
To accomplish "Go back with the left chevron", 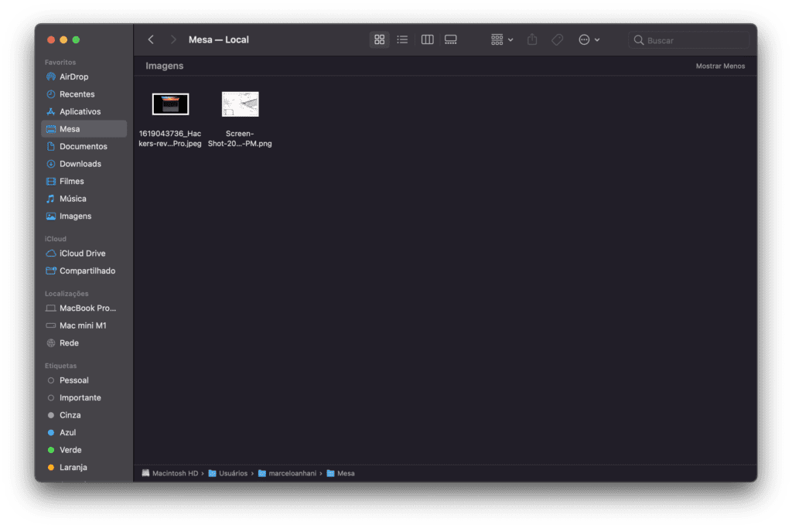I will (151, 39).
